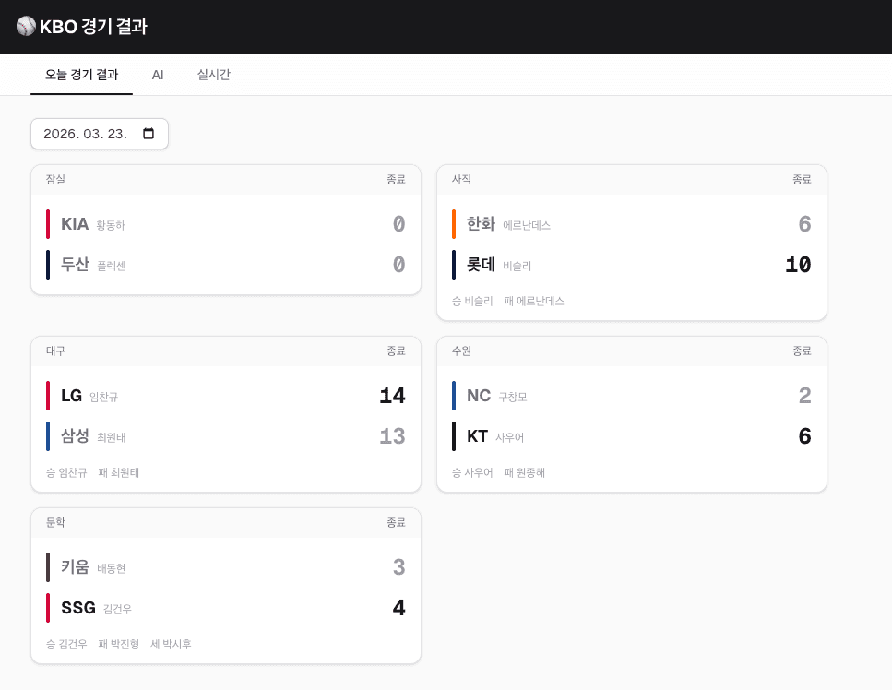Click winning pitcher 승 사우어
This screenshot has height=690, width=892.
pos(472,472)
